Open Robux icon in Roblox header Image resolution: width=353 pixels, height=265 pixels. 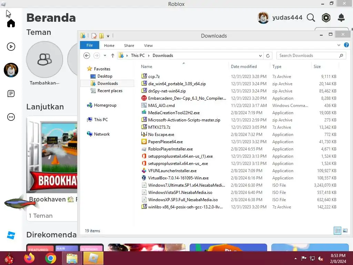326,18
